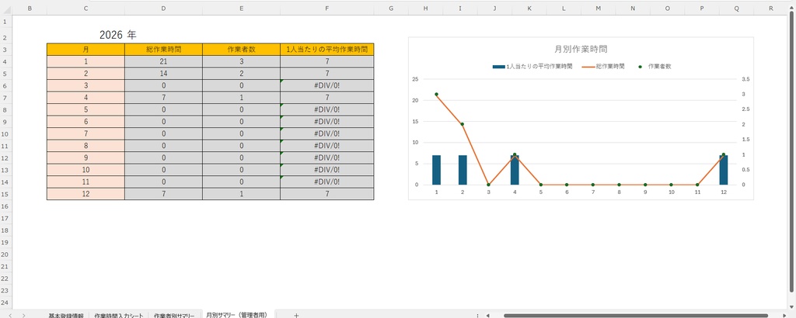Image resolution: width=796 pixels, height=318 pixels.
Task: Select column K header
Action: coord(529,8)
